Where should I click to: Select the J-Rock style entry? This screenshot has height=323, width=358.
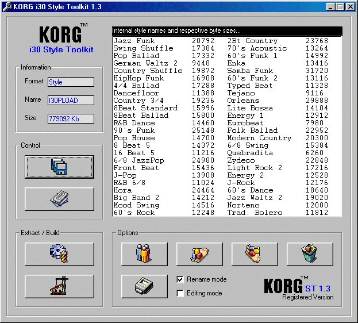click(241, 183)
